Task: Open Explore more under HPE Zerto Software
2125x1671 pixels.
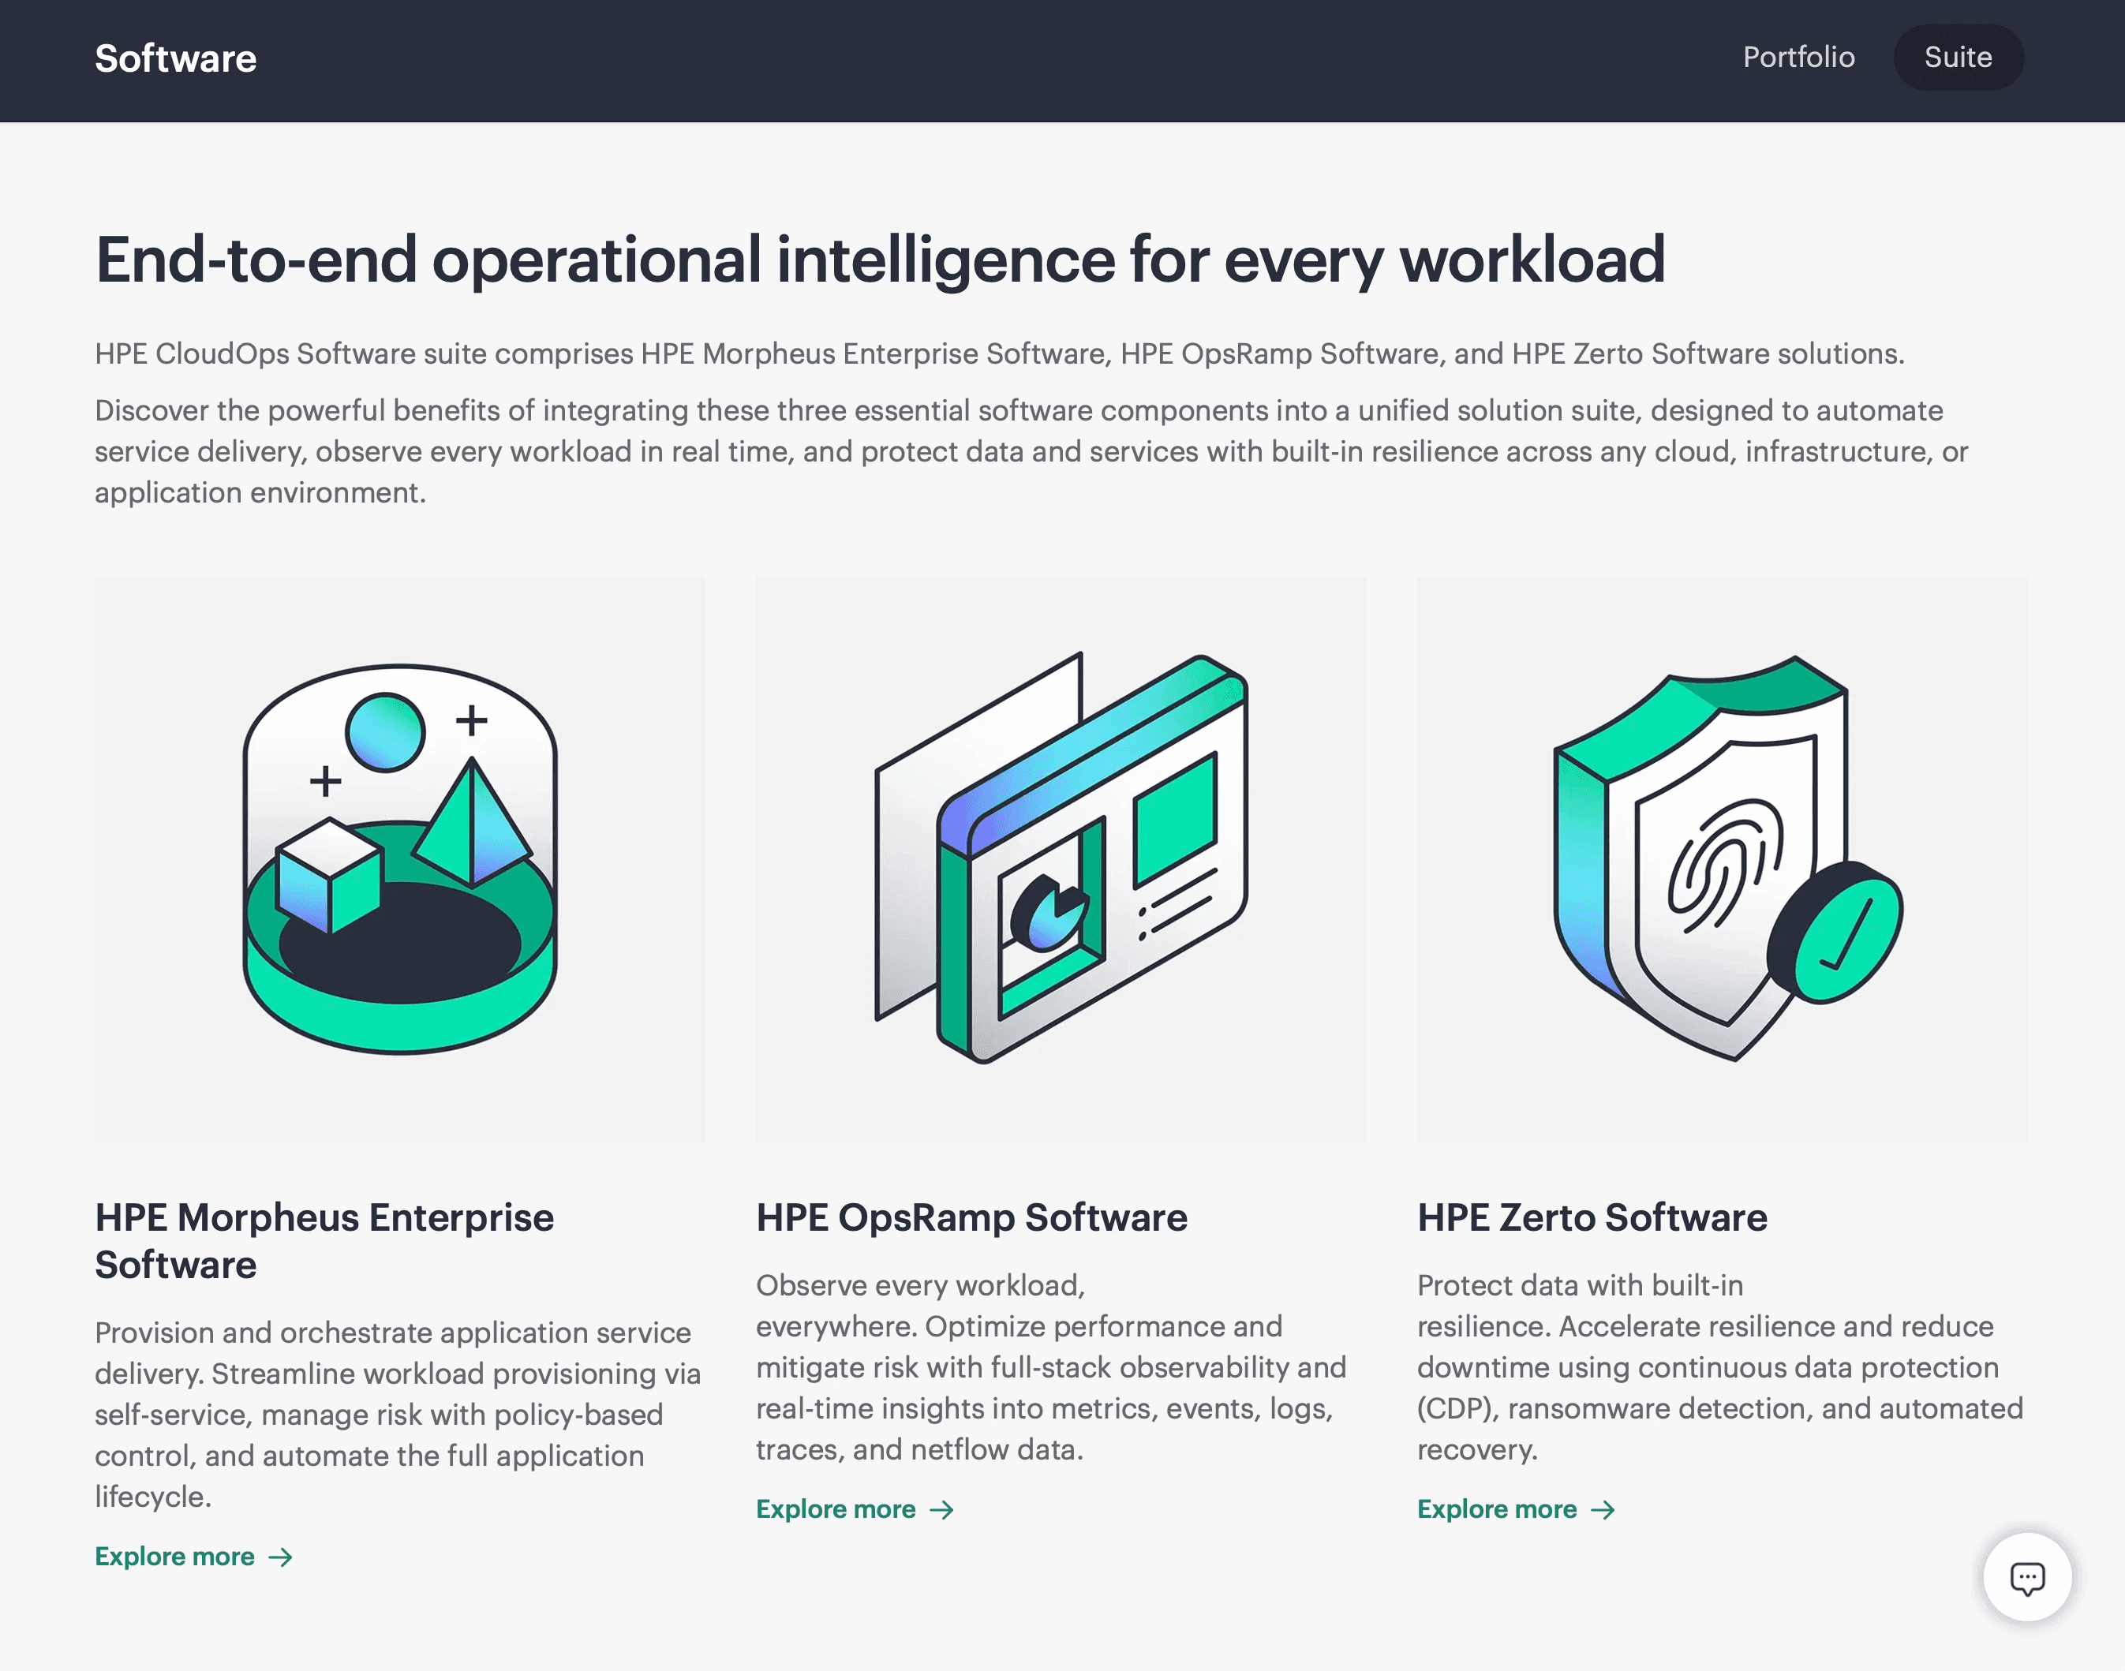Action: 1517,1509
